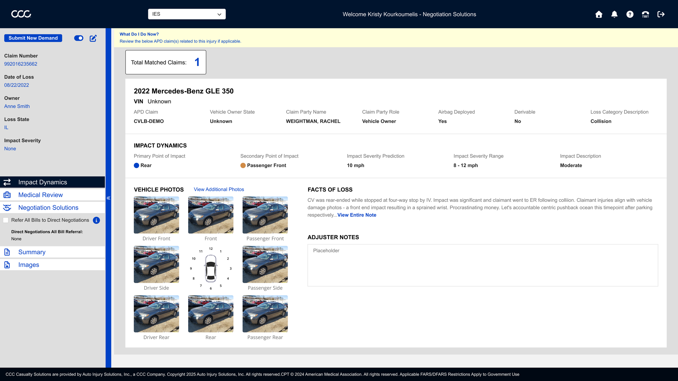Open help question mark icon
Screen dimensions: 678x381
point(630,14)
